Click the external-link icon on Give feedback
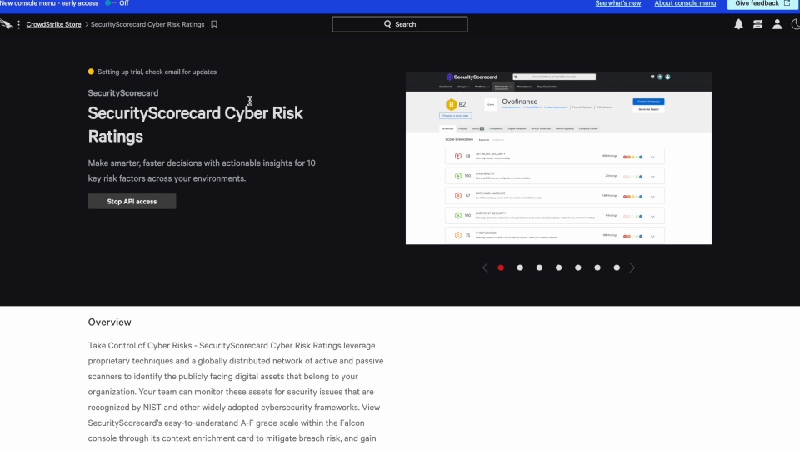The height and width of the screenshot is (450, 800). click(787, 3)
